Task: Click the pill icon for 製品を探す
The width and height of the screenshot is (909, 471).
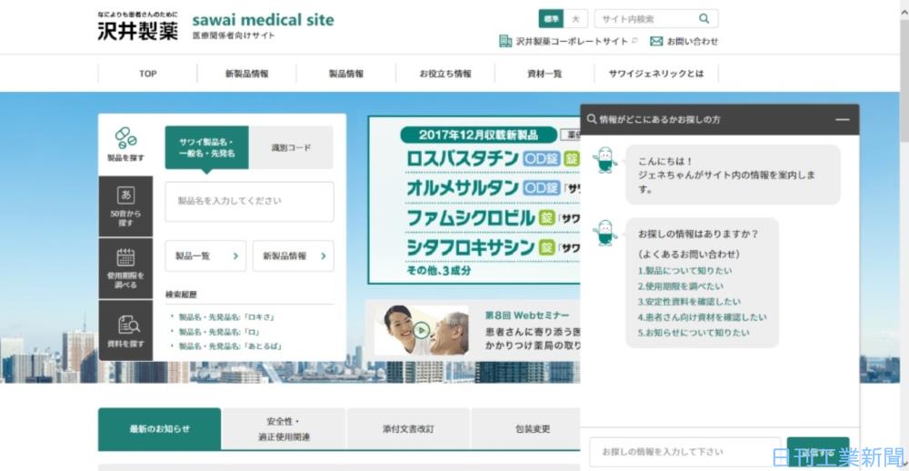Action: pyautogui.click(x=125, y=138)
